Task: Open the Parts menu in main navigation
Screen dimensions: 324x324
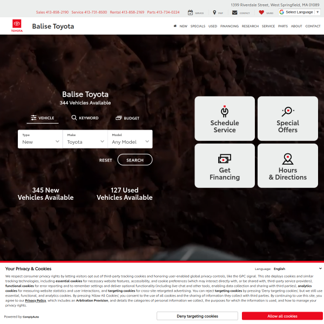Action: (282, 26)
